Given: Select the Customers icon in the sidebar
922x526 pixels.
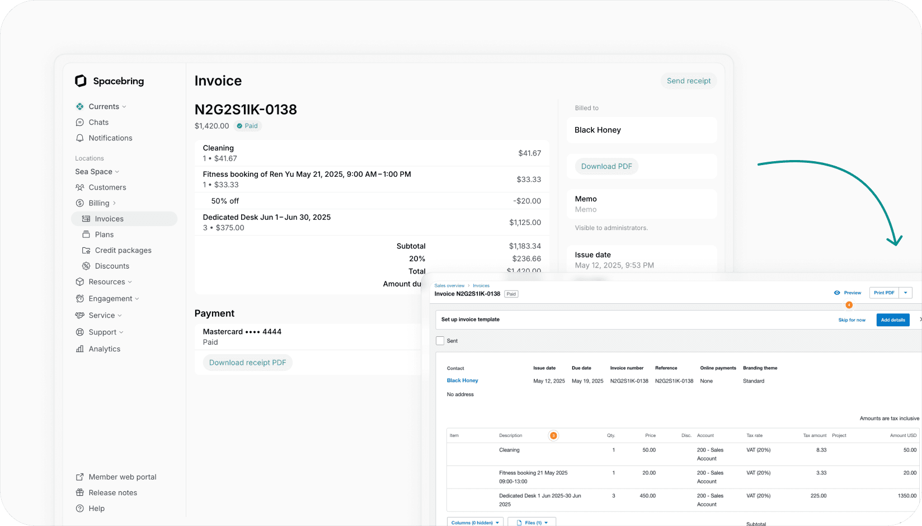Looking at the screenshot, I should click(80, 187).
